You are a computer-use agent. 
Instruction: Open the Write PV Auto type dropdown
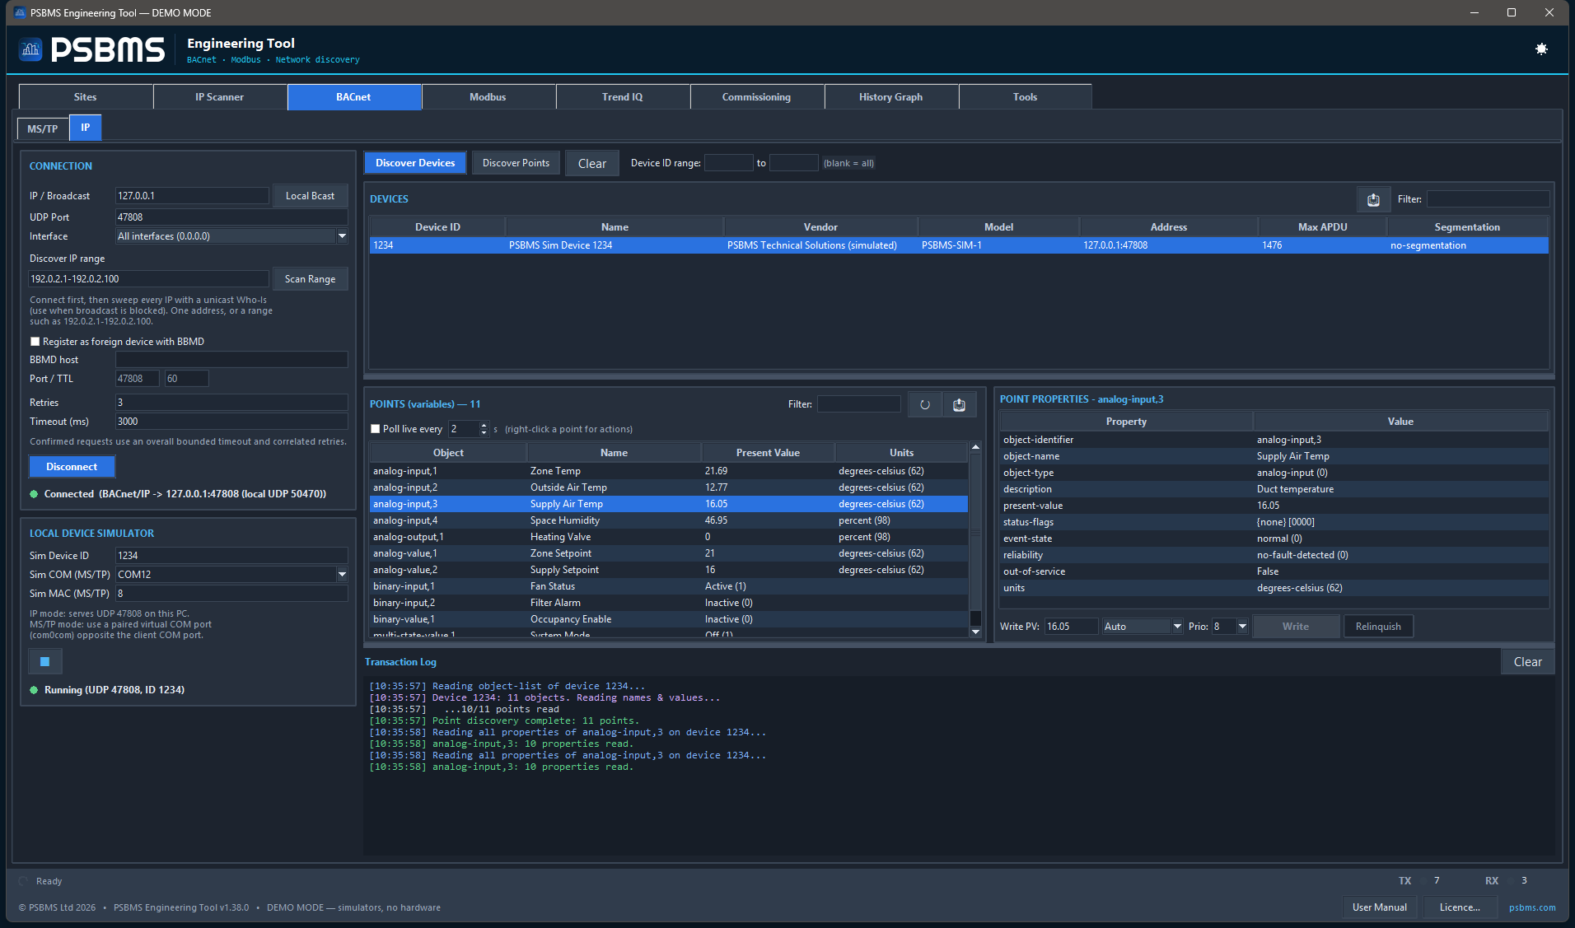[x=1177, y=627]
